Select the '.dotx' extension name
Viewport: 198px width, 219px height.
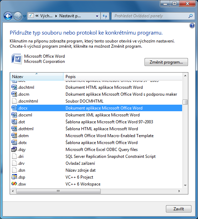pos(22,143)
